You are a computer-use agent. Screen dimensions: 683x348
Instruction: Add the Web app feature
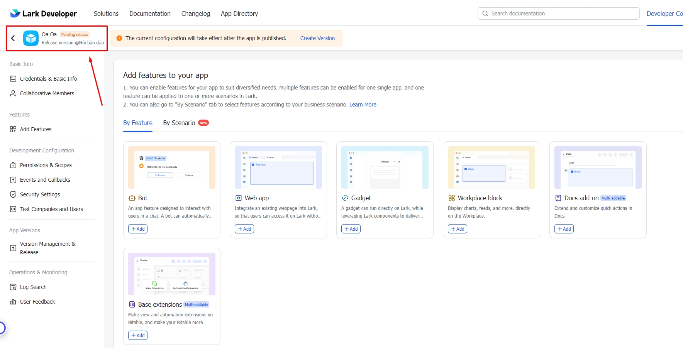[x=244, y=229]
